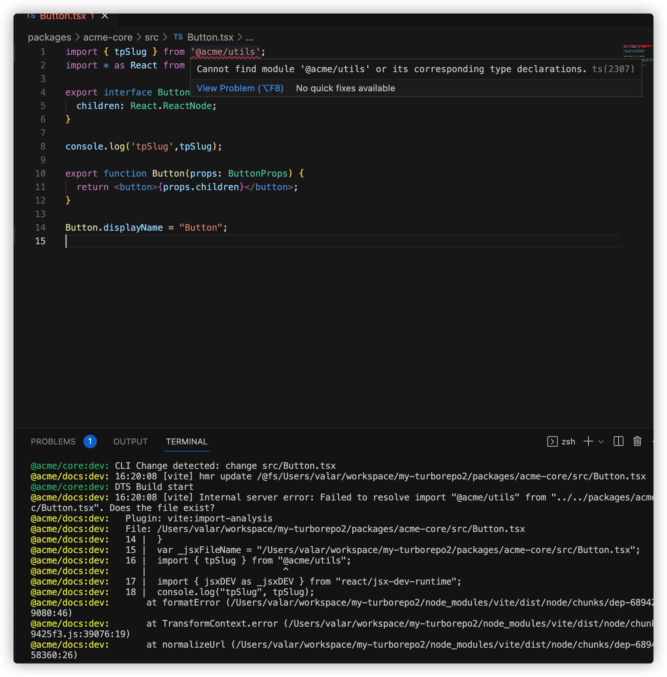Click the View Problem (⌥F8) link
Screen dimensions: 667x677
click(240, 88)
